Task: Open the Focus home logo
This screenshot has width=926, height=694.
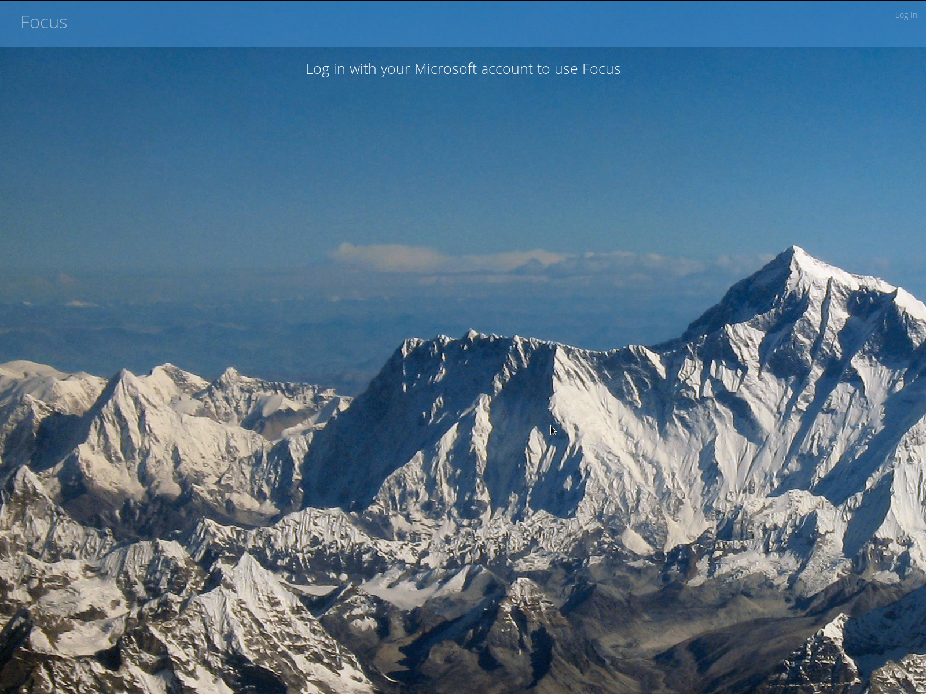Action: point(44,22)
